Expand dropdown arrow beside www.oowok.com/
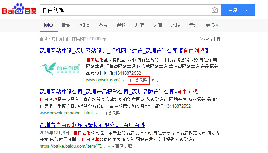 pyautogui.click(x=123, y=80)
